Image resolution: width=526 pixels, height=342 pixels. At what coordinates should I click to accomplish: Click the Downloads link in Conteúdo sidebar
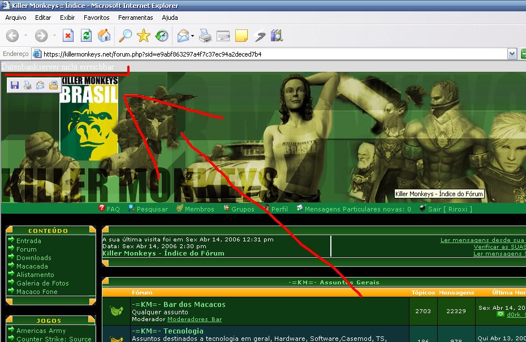click(x=33, y=258)
